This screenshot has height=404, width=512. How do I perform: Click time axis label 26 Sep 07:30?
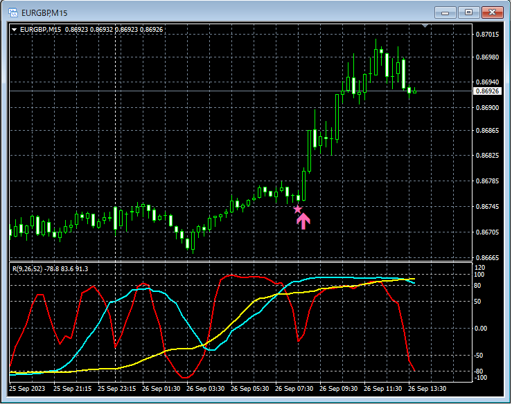pyautogui.click(x=294, y=389)
